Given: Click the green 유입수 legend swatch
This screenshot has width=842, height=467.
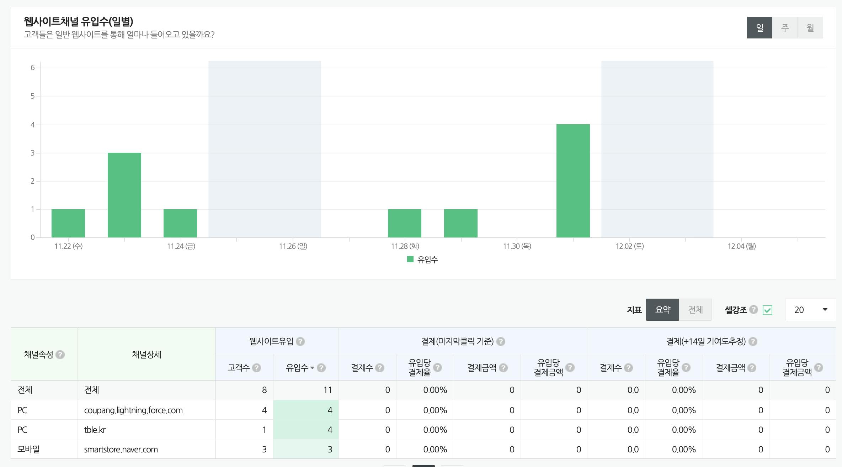Looking at the screenshot, I should pos(410,259).
